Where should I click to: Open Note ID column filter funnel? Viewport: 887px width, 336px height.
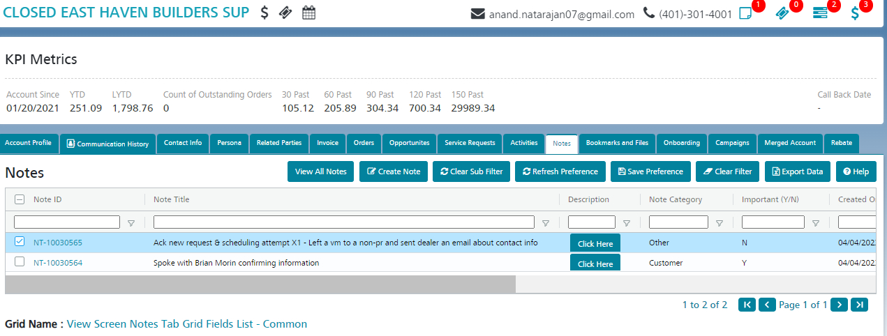tap(131, 223)
